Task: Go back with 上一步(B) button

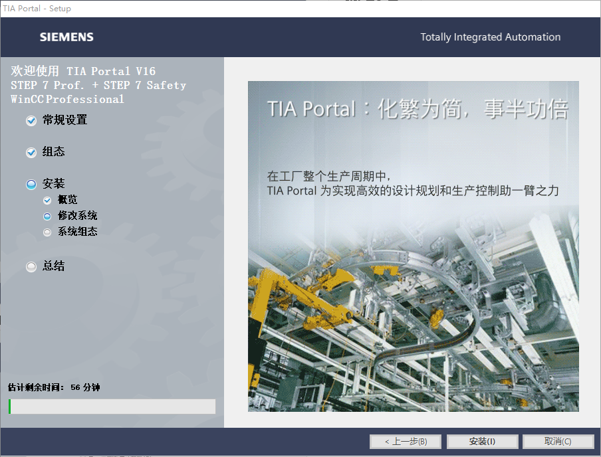Action: point(406,441)
